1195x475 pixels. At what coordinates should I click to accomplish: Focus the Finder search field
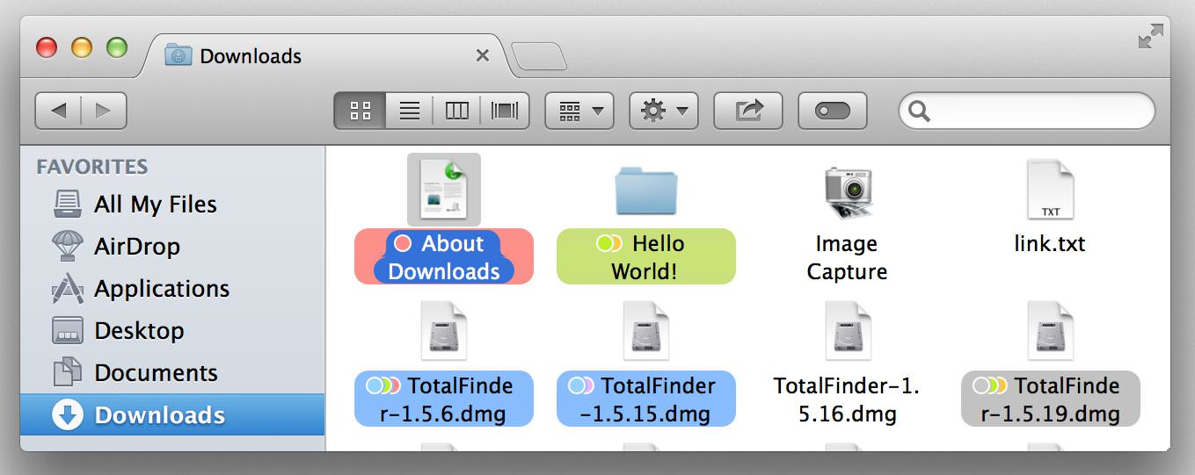tap(1026, 111)
